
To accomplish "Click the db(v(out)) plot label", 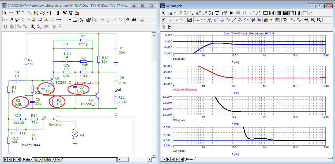I will tap(178, 59).
